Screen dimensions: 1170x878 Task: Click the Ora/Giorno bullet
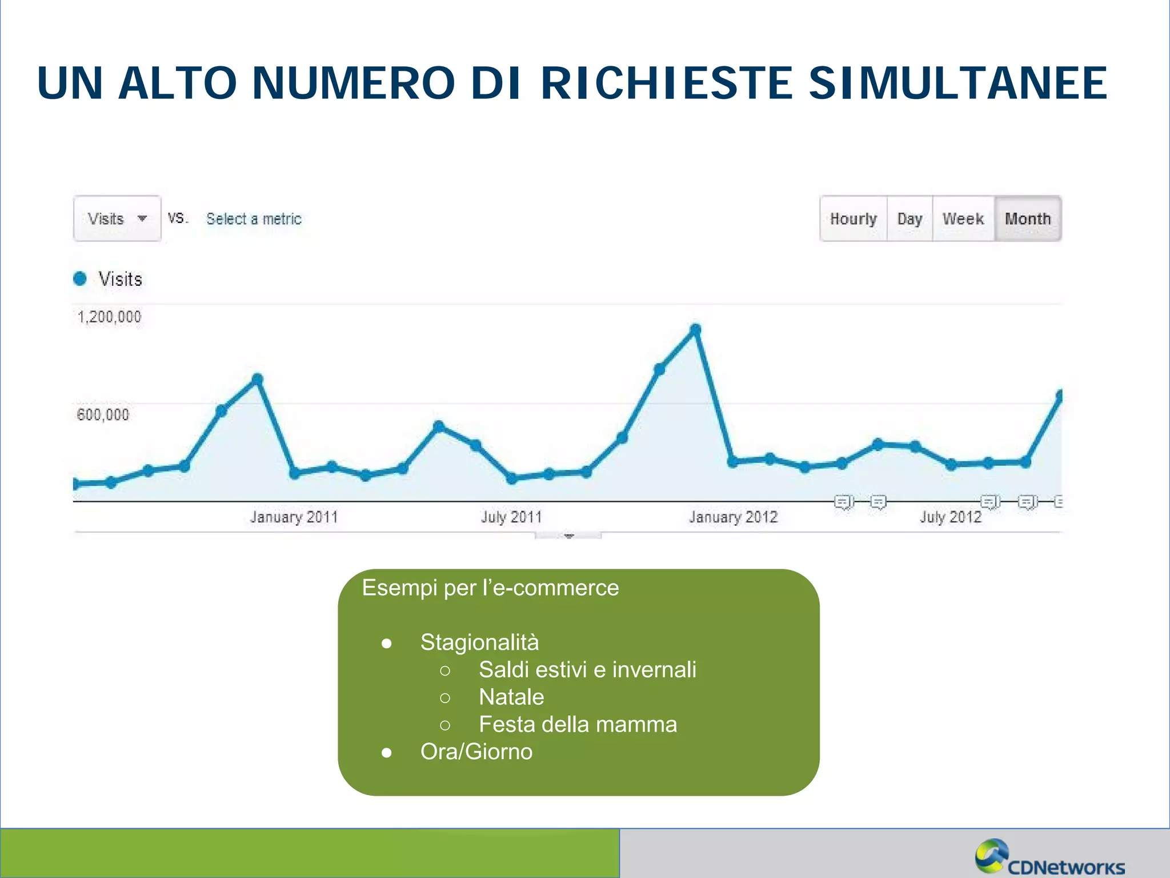[476, 752]
